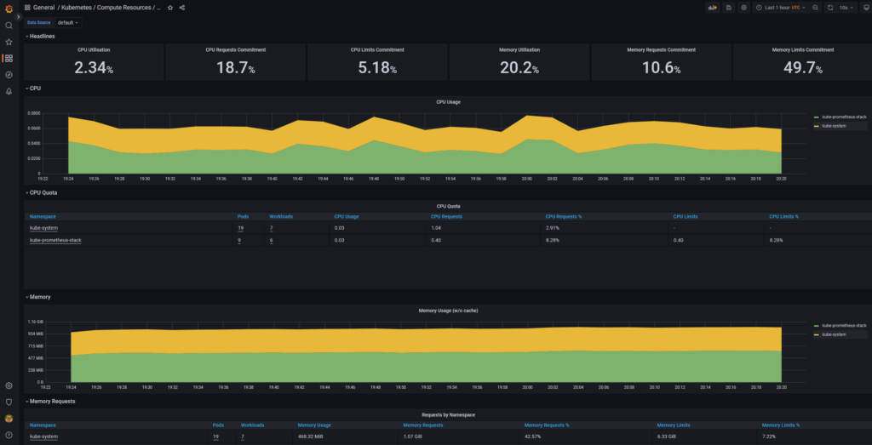The height and width of the screenshot is (445, 872).
Task: Click the dashboard grid icon before General
Action: pos(27,8)
